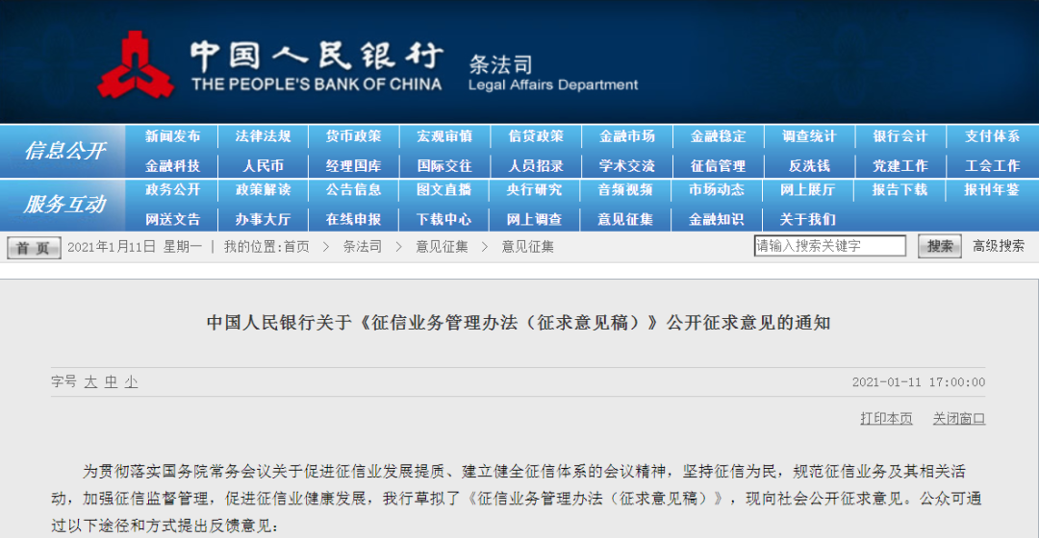Open 高级搜索 advanced search
This screenshot has width=1039, height=538.
point(998,247)
